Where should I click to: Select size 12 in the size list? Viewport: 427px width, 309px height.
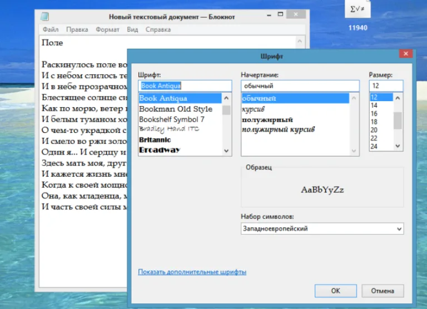click(x=381, y=97)
